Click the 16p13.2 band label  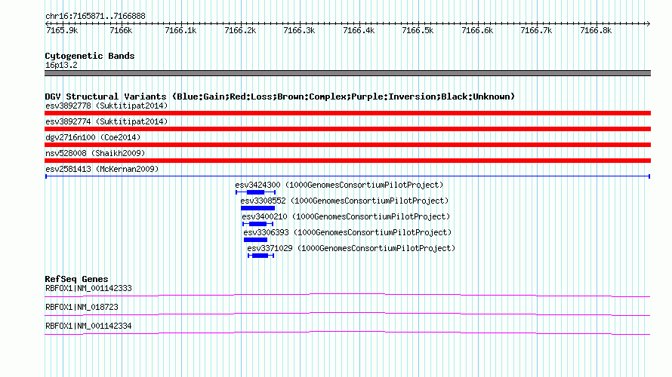[x=61, y=65]
